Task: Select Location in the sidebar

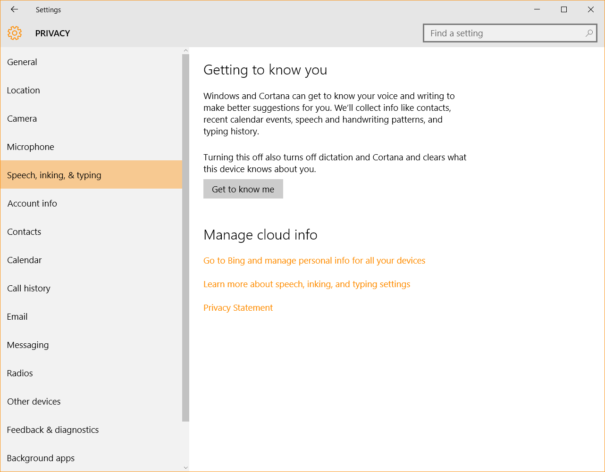Action: click(91, 90)
